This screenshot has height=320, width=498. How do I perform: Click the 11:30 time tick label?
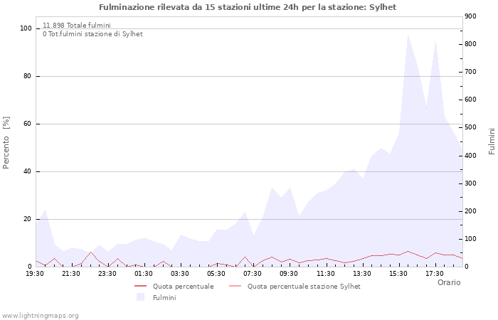(325, 273)
